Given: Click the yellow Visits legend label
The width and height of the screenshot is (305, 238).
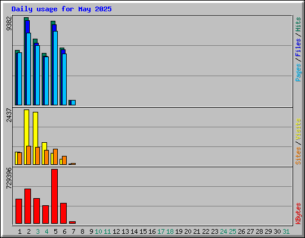Looking at the screenshot, I should [298, 129].
